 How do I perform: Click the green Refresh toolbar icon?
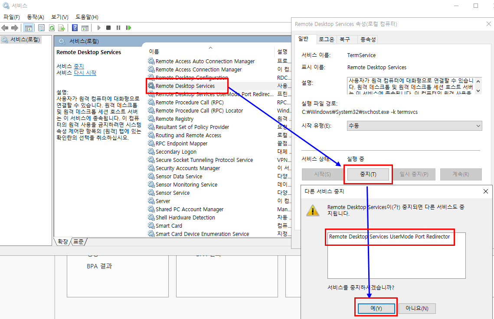[52, 28]
